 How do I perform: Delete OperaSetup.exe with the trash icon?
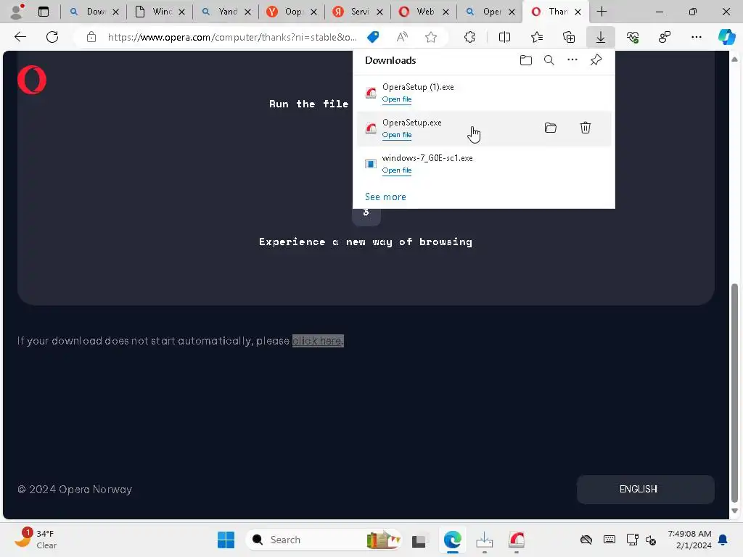click(586, 128)
